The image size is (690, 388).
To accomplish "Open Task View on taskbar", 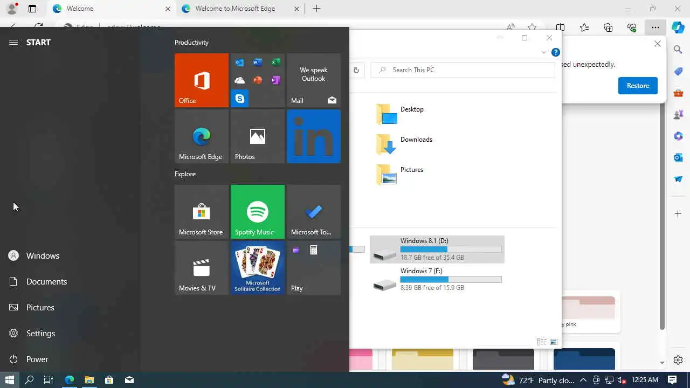I will pyautogui.click(x=49, y=380).
